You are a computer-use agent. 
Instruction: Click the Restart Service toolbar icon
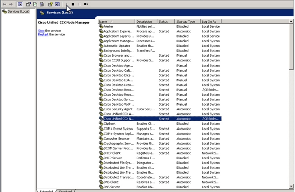click(86, 4)
